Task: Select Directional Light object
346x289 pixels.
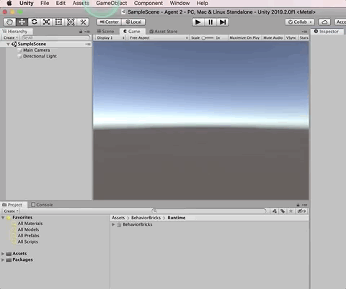Action: click(40, 56)
